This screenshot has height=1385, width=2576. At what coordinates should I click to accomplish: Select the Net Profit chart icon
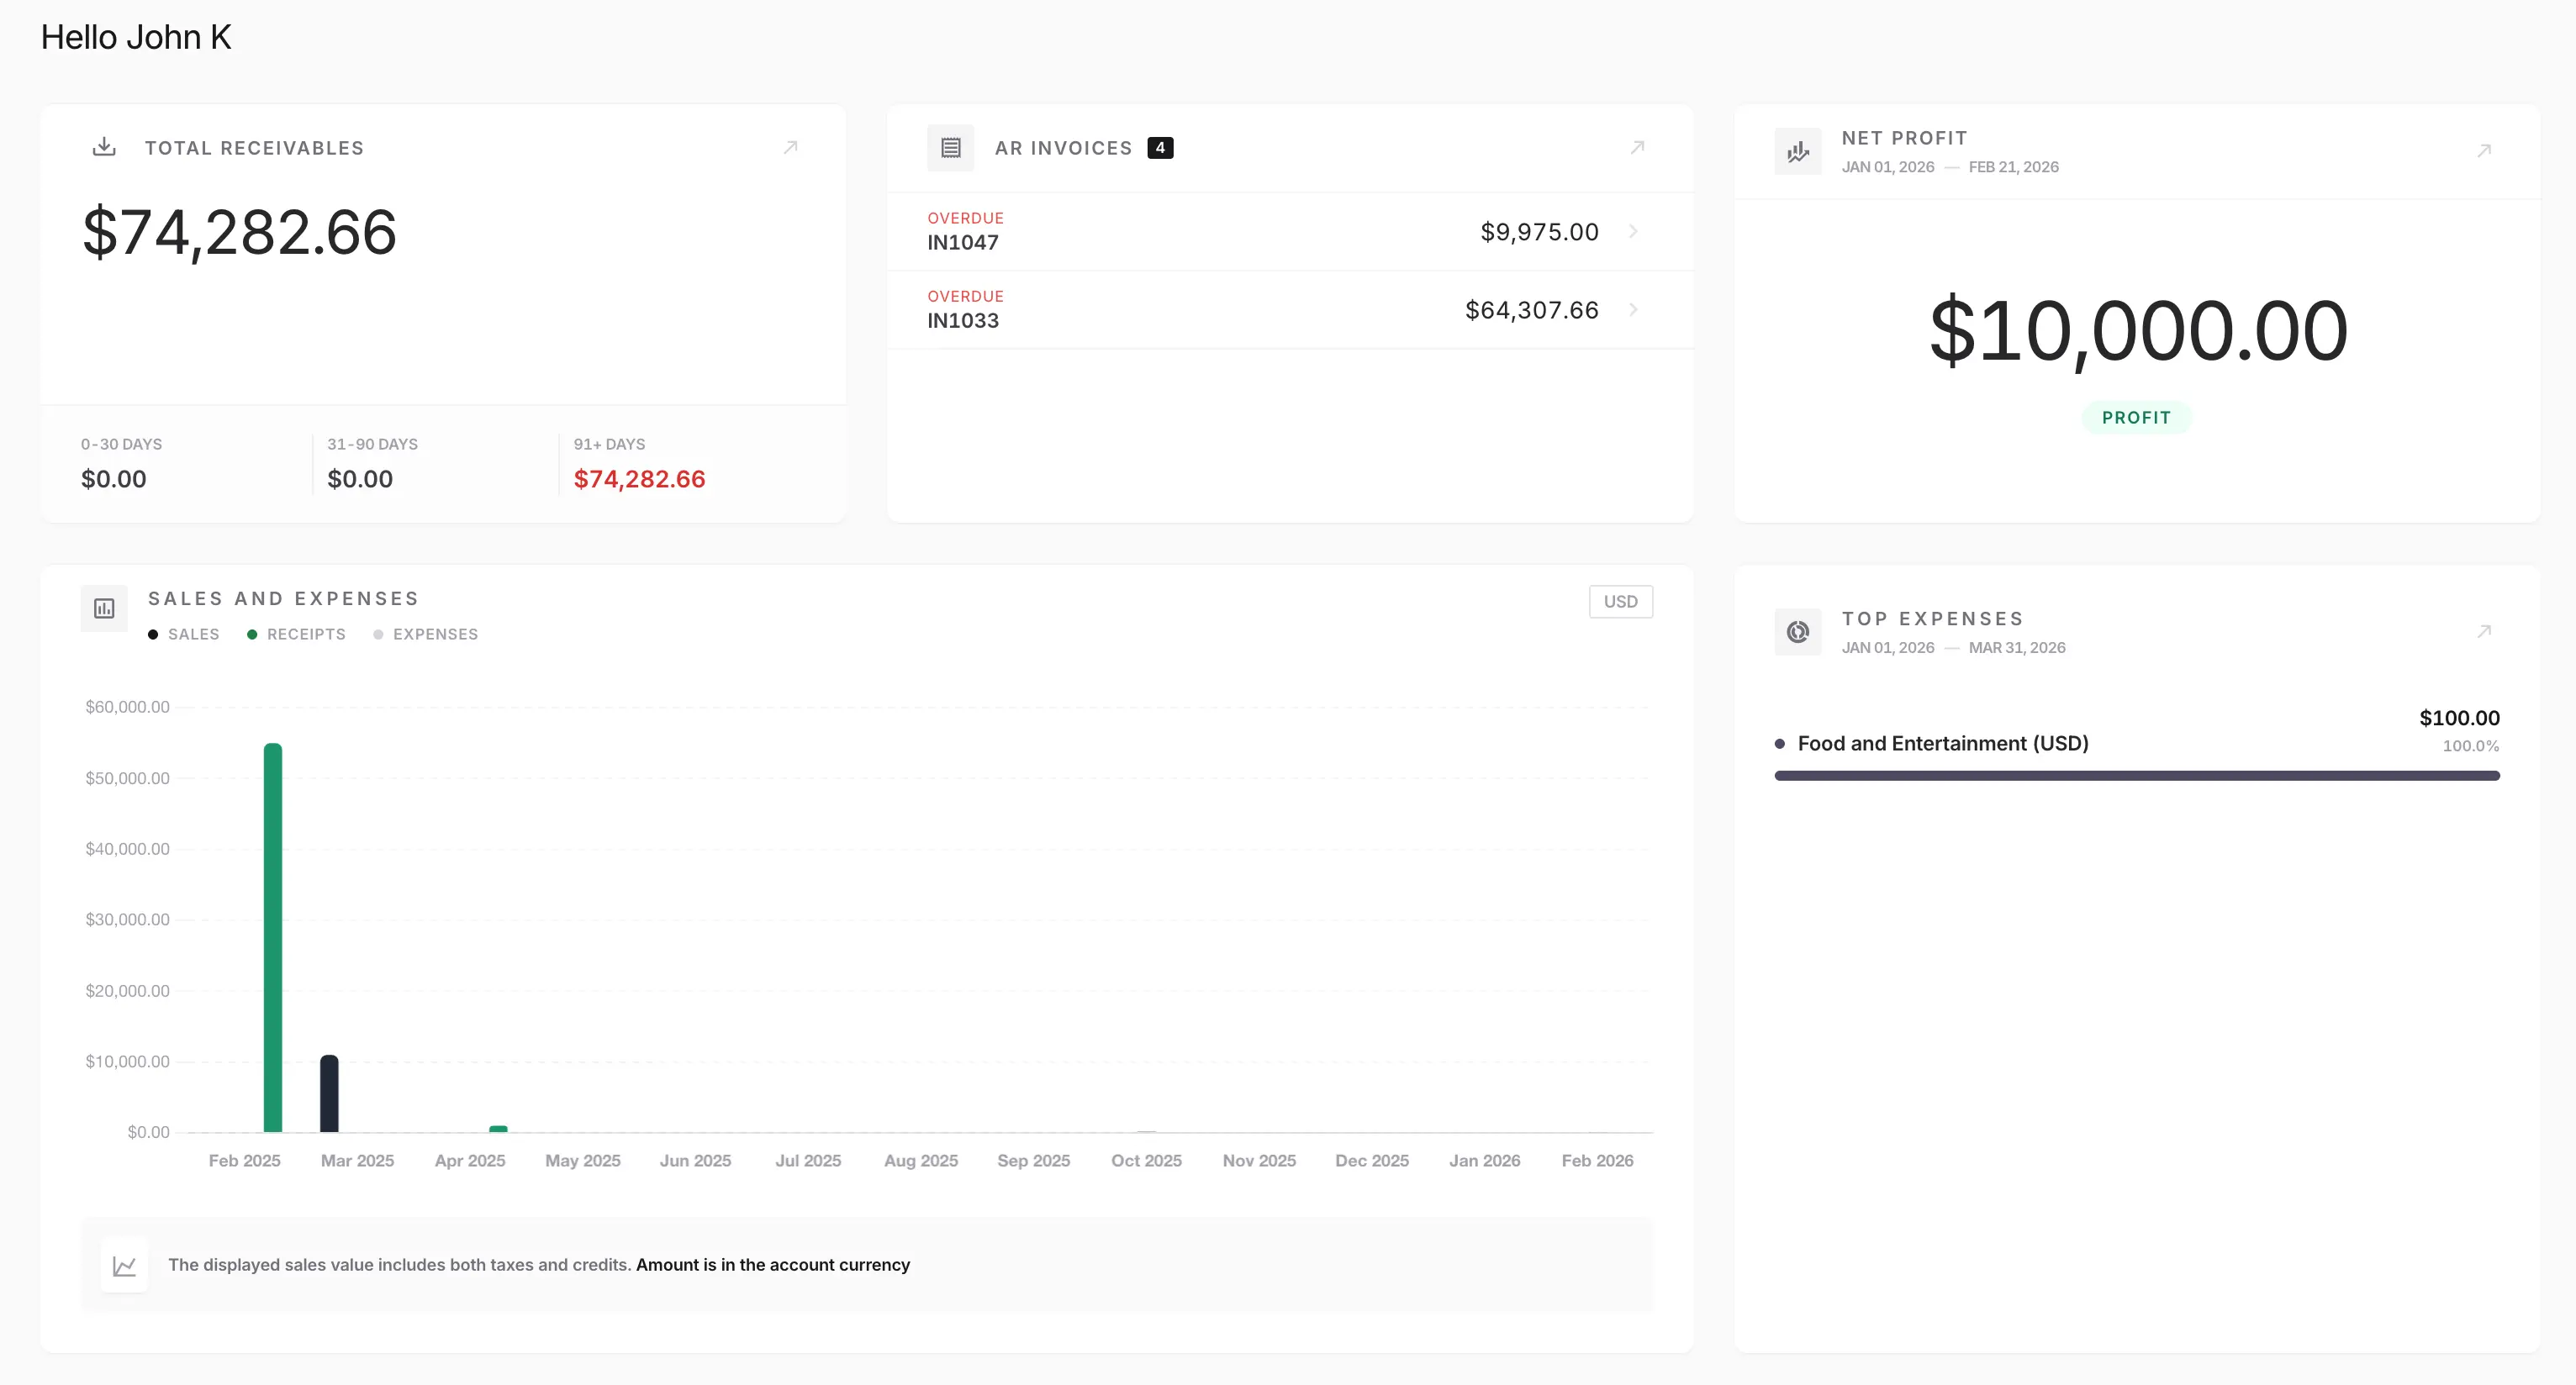pos(1797,151)
